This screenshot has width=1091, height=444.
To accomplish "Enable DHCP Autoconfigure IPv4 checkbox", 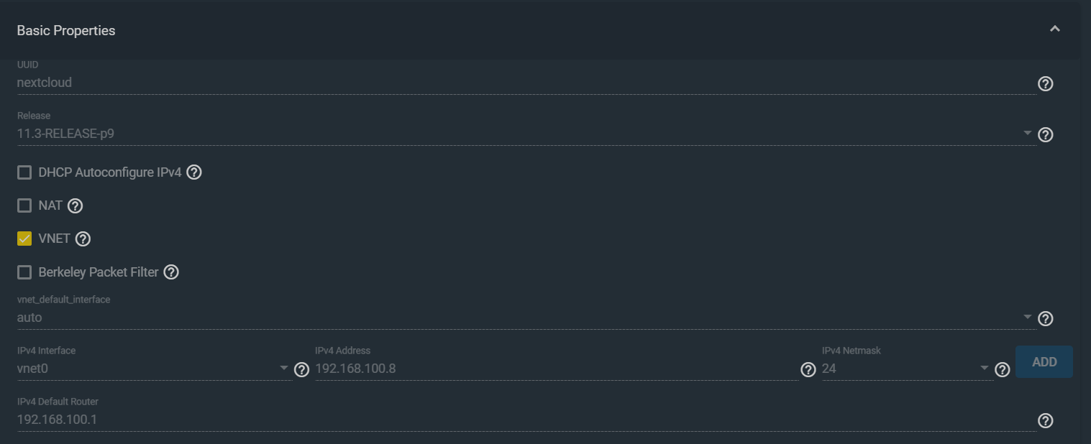I will click(24, 172).
